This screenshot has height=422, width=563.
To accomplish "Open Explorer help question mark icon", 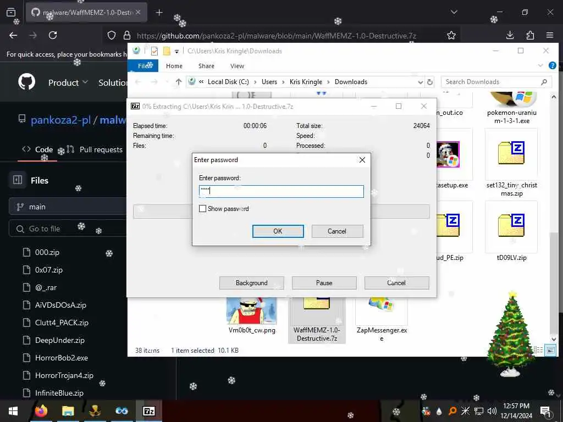I will coord(552,66).
